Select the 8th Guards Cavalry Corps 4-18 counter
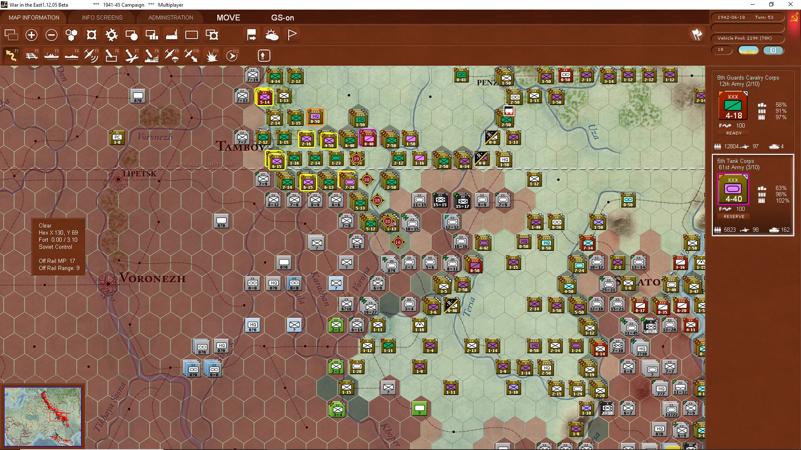801x450 pixels. click(x=733, y=106)
